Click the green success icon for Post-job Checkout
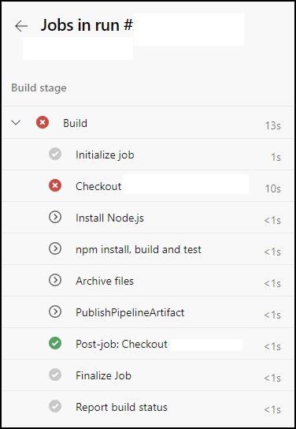296x429 pixels. pyautogui.click(x=55, y=343)
